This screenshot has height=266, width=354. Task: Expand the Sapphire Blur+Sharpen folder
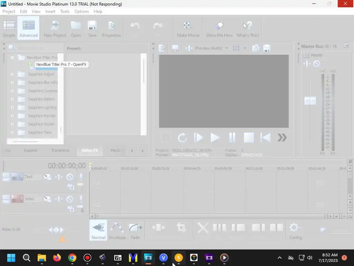tap(12, 82)
